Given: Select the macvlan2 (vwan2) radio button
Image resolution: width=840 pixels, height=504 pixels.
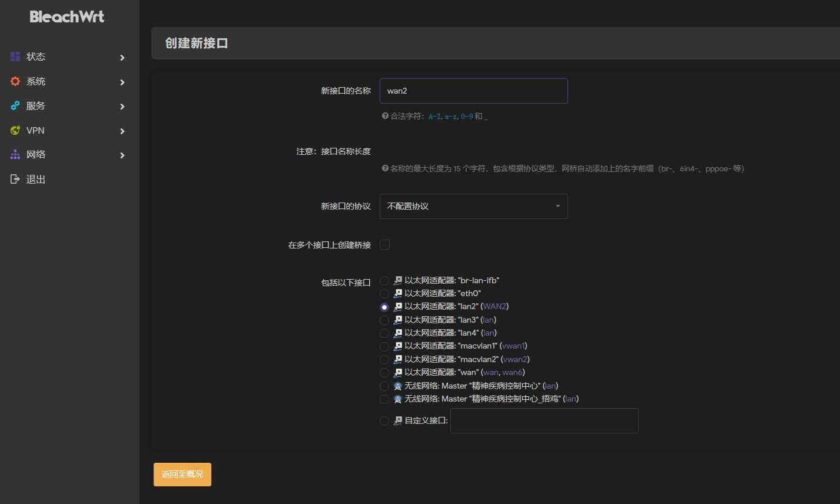Looking at the screenshot, I should [x=384, y=360].
